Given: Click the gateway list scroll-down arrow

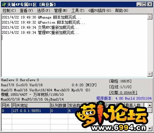Looking at the screenshot, I should click(150, 129).
